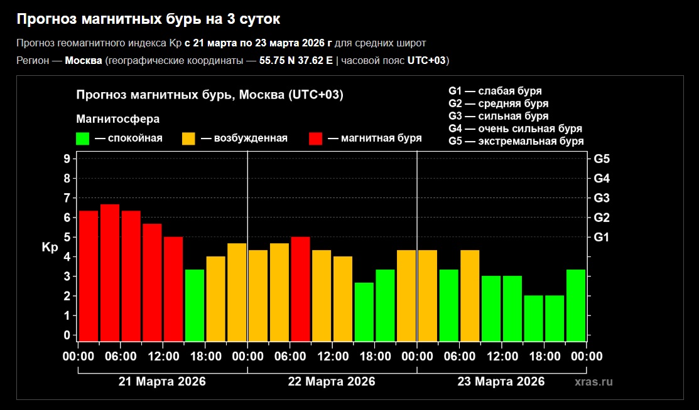Open the xras.ru watermark link
The height and width of the screenshot is (410, 699).
tap(593, 381)
